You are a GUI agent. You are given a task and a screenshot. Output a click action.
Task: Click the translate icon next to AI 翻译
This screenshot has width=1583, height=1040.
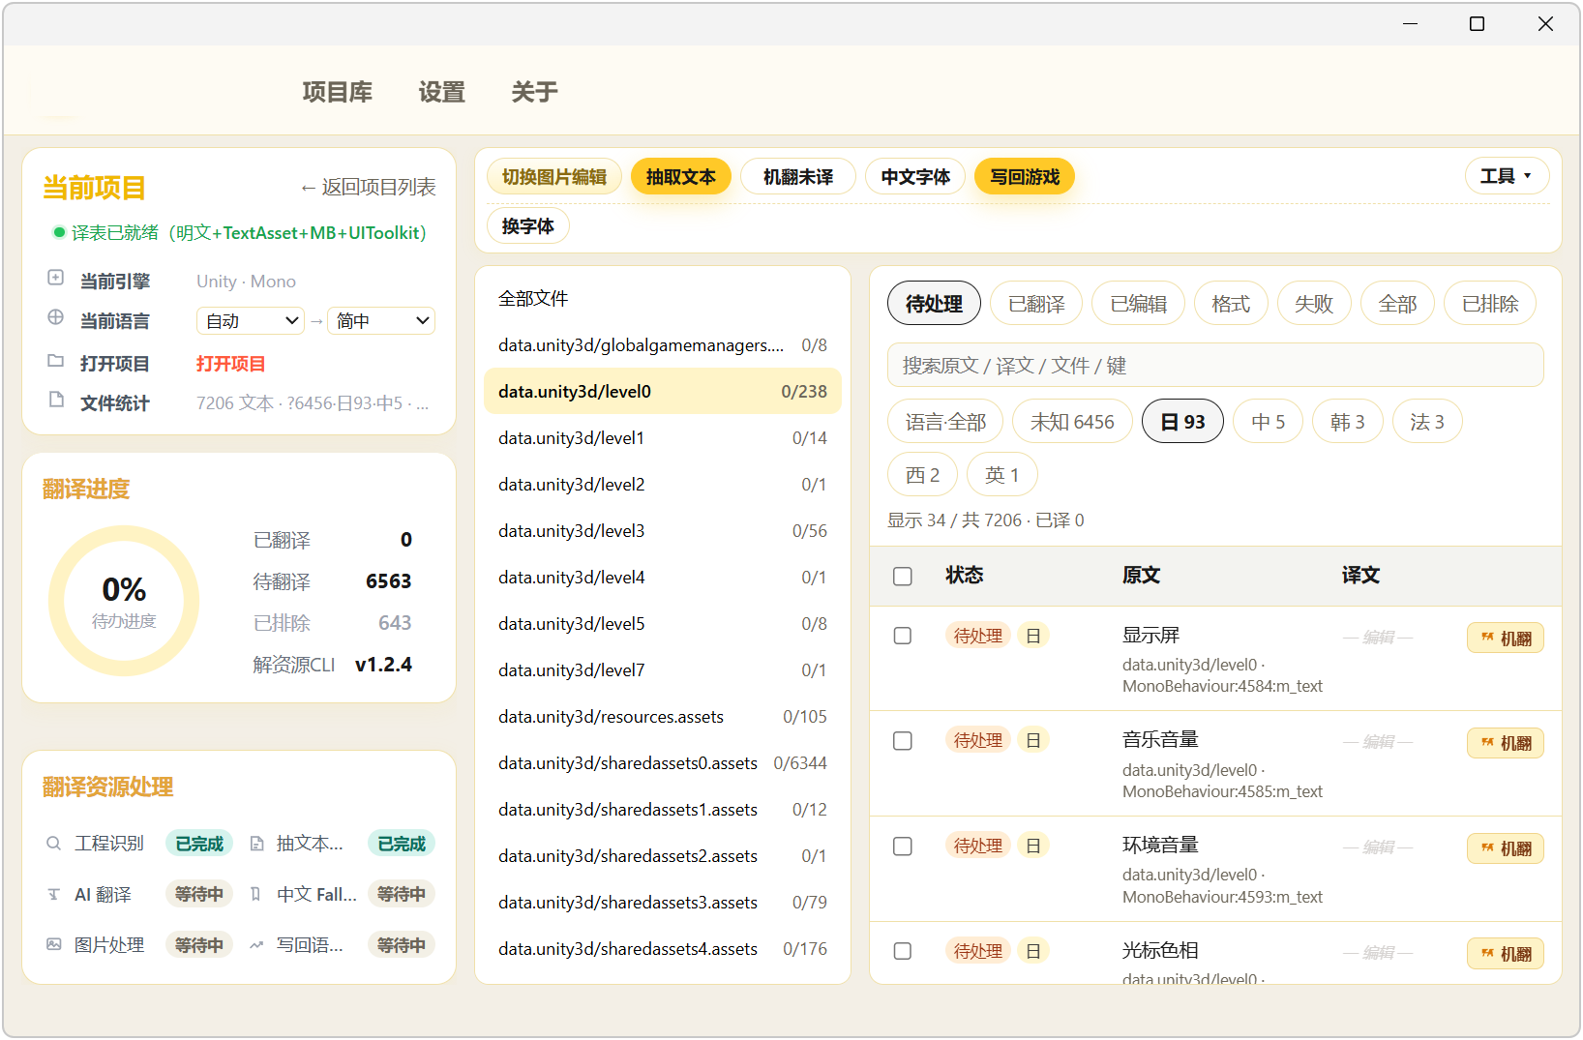pyautogui.click(x=54, y=895)
